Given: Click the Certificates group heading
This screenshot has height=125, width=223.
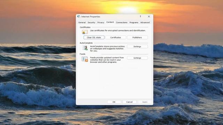Looking at the screenshot, I should (85, 27).
